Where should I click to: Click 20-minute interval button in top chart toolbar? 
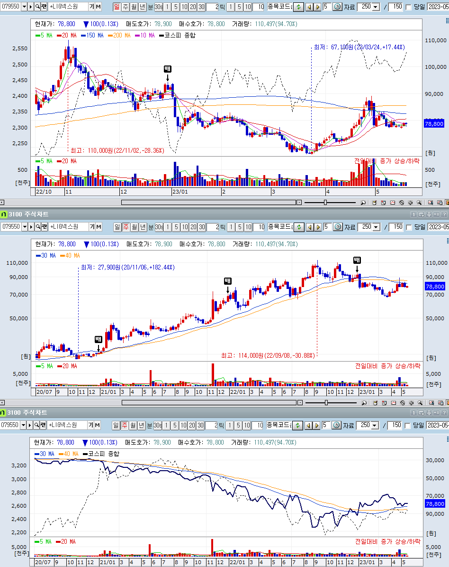(x=193, y=7)
